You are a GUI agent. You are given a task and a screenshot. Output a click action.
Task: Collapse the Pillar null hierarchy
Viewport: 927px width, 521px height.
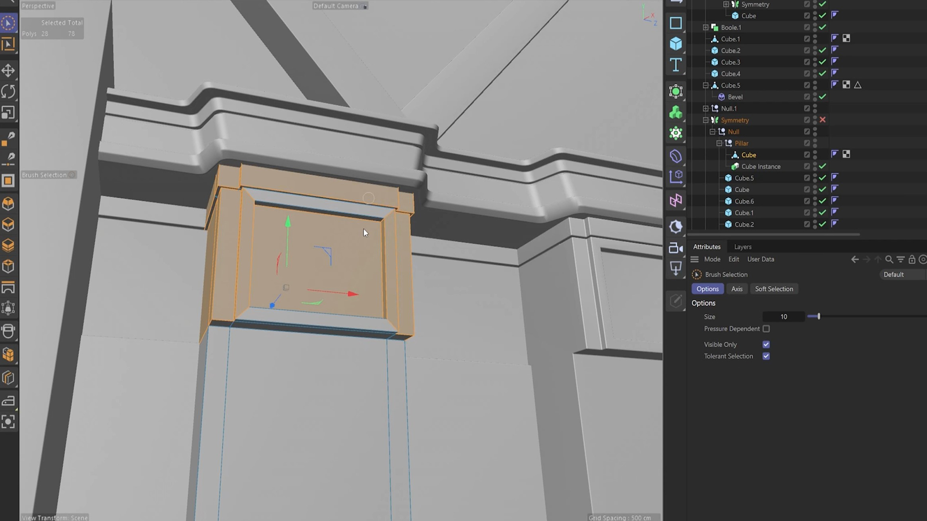tap(719, 143)
